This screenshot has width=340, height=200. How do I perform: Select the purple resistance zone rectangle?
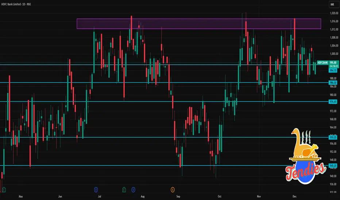click(x=199, y=24)
